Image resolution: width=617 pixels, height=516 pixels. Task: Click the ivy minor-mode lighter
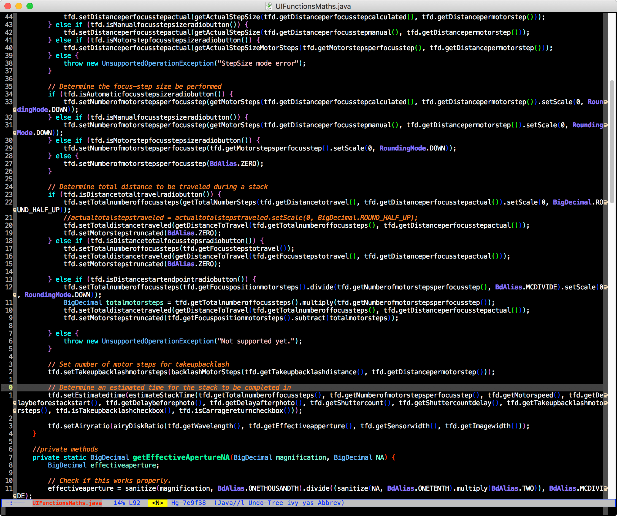293,503
